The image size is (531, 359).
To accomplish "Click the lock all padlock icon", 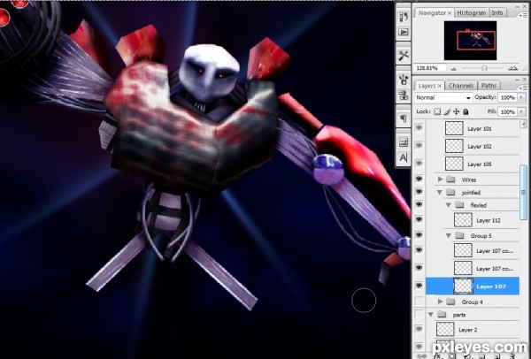I will [466, 111].
